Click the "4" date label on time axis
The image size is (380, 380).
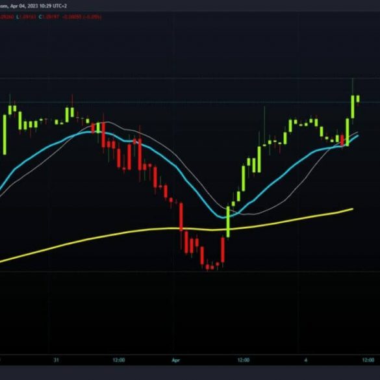click(306, 361)
